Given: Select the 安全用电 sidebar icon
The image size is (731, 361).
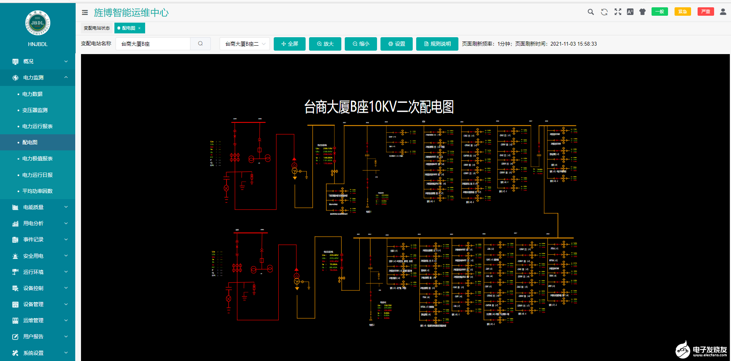Looking at the screenshot, I should [x=15, y=256].
